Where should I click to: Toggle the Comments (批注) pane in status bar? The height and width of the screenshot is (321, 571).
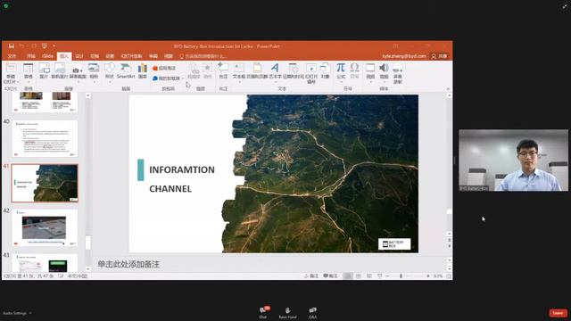[x=330, y=276]
